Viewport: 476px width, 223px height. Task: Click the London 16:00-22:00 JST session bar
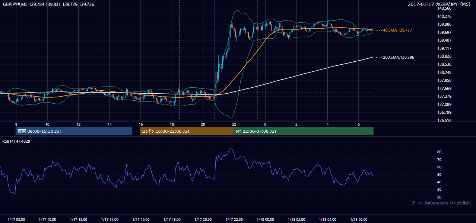(187, 131)
